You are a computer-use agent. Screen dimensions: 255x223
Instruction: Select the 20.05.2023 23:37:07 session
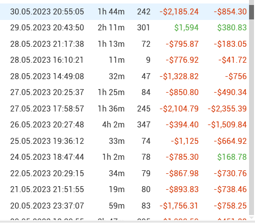pyautogui.click(x=124, y=206)
